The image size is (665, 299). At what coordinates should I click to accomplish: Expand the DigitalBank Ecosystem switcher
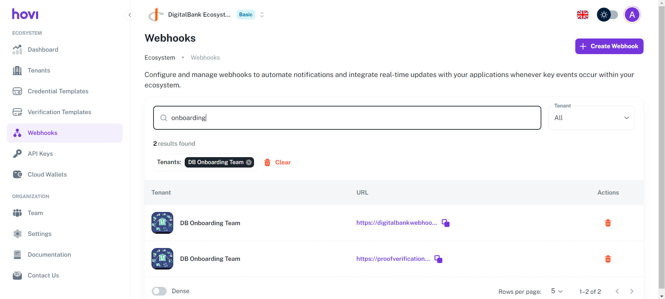click(x=262, y=15)
